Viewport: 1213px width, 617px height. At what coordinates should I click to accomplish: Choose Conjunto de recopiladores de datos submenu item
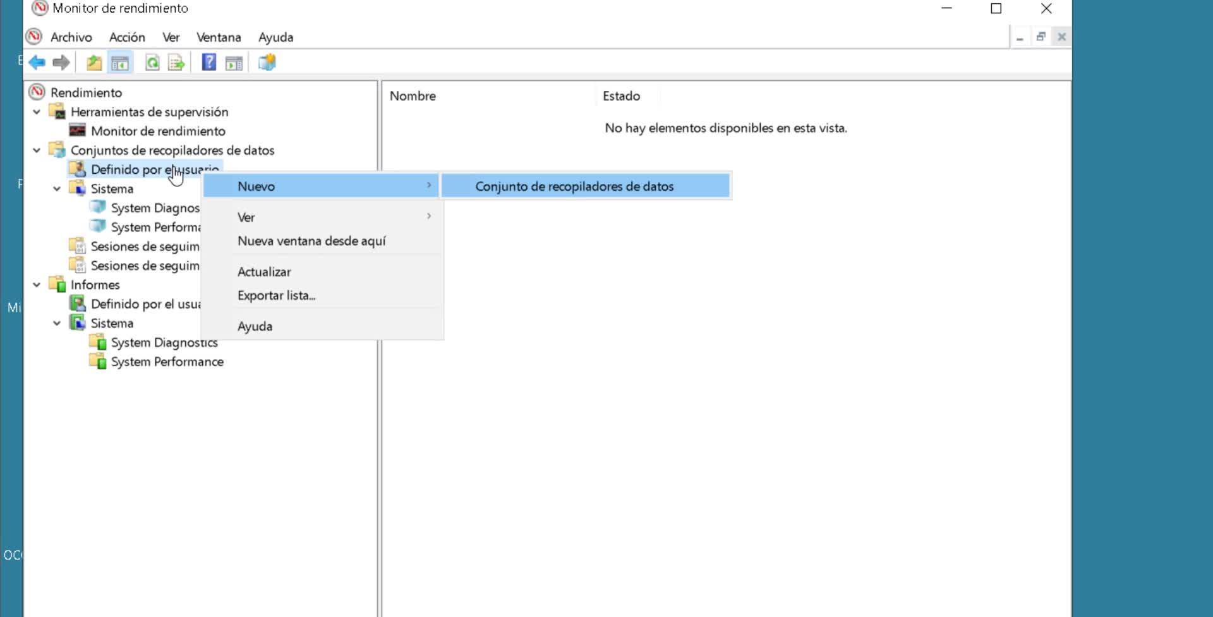586,186
